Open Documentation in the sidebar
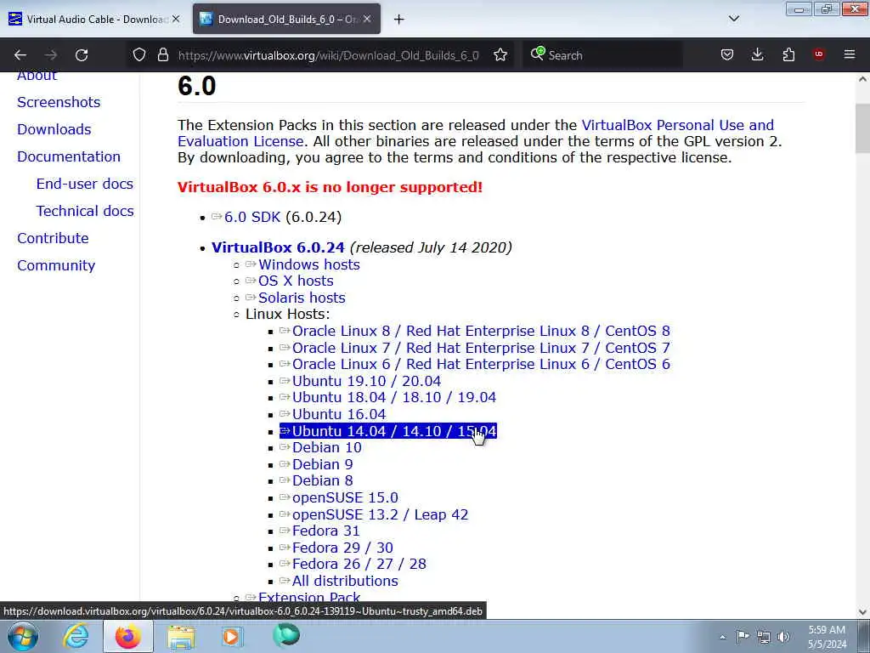The image size is (870, 653). click(69, 156)
